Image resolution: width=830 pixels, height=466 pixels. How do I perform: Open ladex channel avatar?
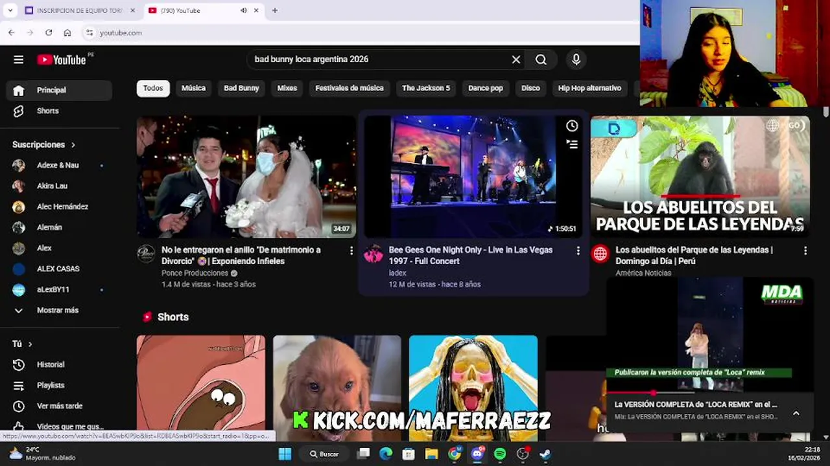(373, 254)
